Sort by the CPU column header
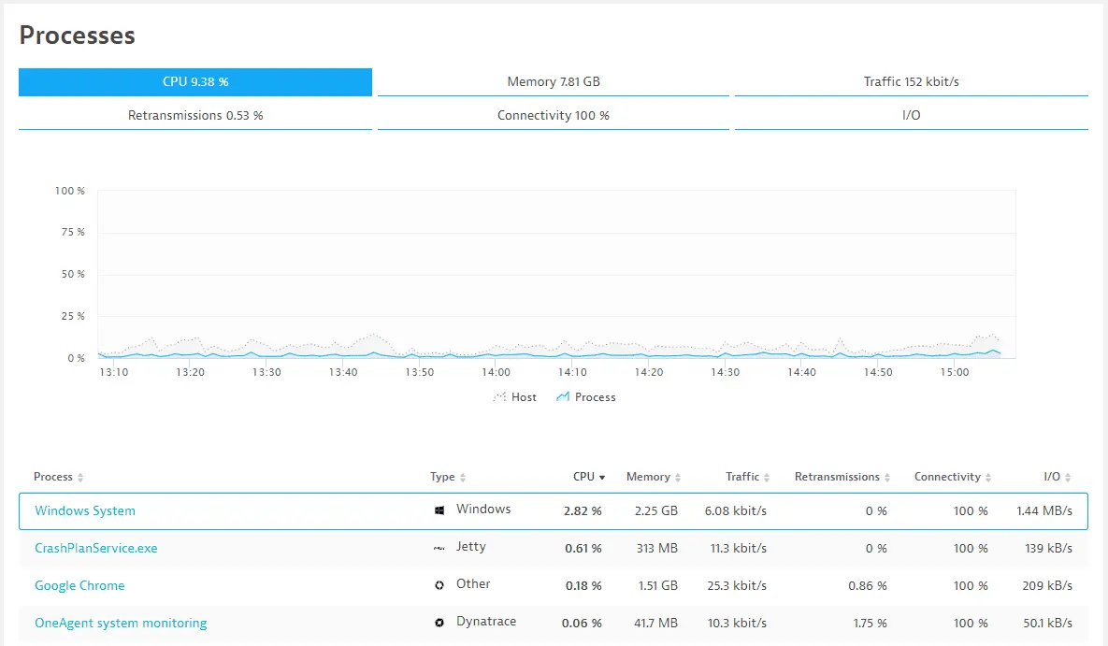This screenshot has height=646, width=1108. [589, 477]
